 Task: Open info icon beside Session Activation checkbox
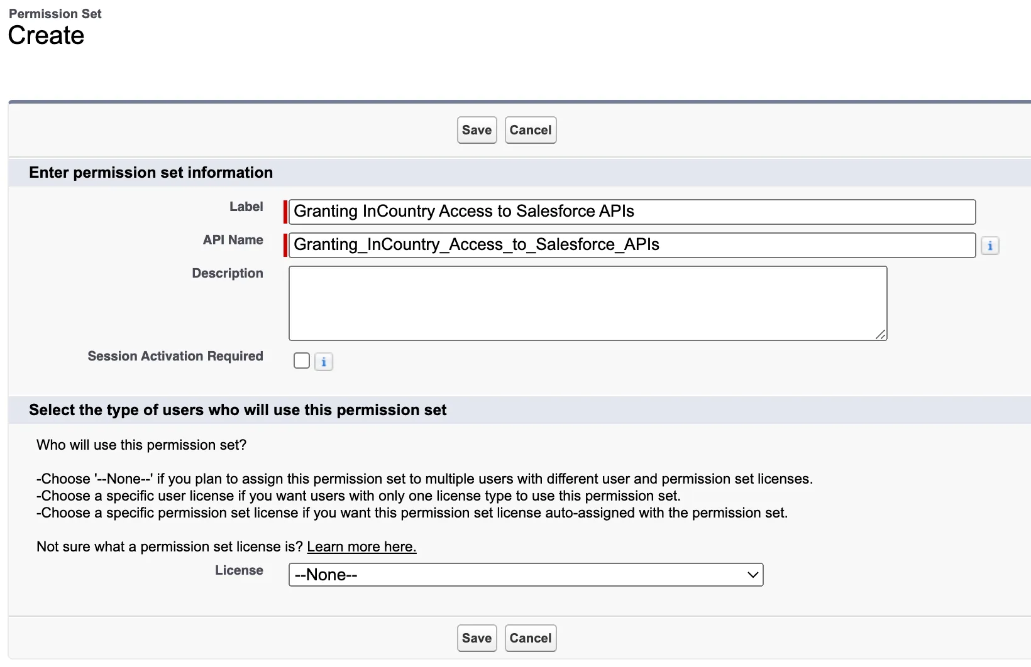click(323, 362)
